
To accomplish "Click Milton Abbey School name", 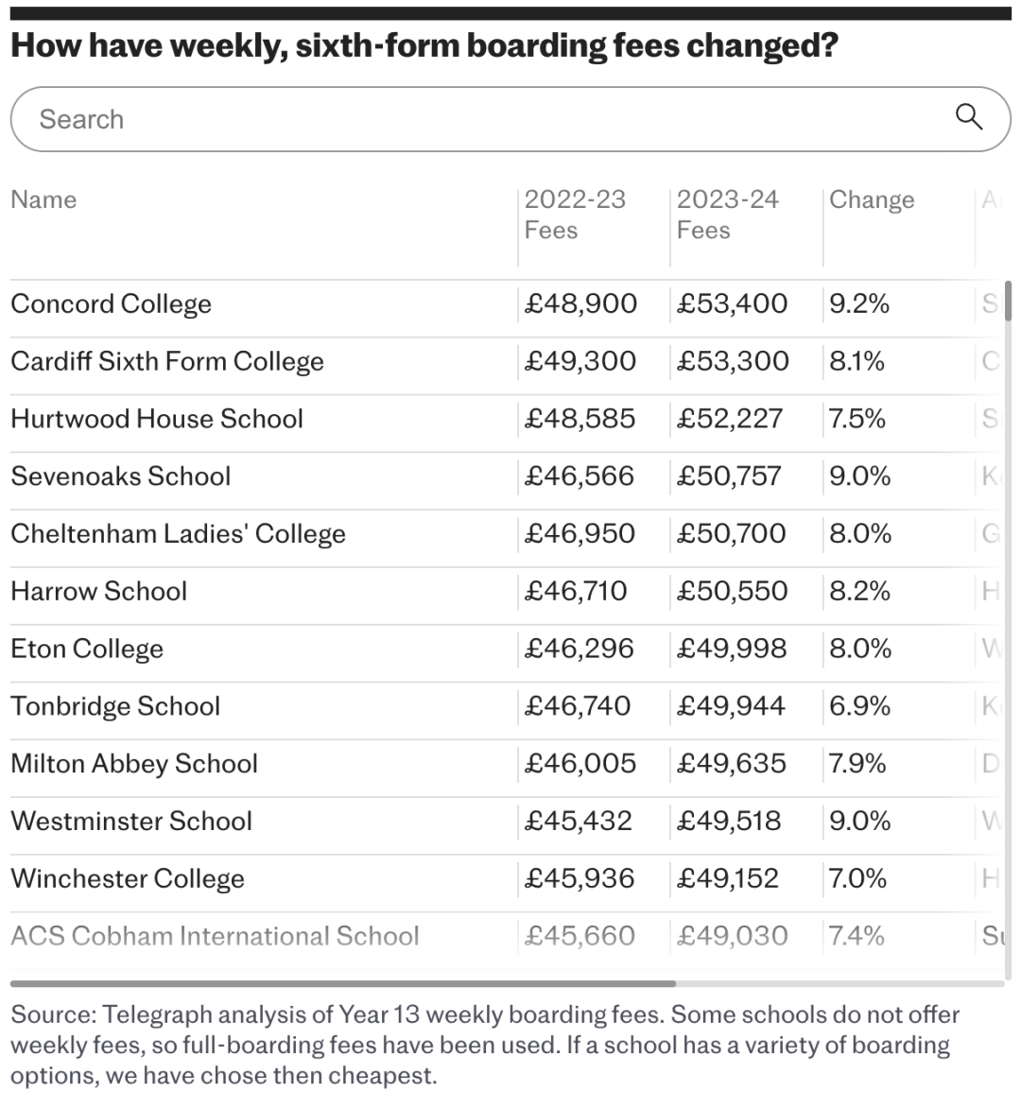I will point(134,764).
